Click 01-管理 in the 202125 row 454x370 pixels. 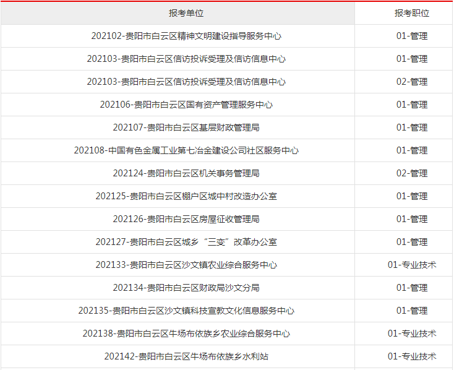coord(412,196)
